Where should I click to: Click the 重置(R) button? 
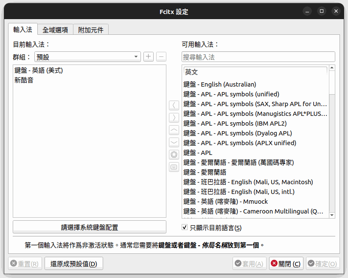25,264
